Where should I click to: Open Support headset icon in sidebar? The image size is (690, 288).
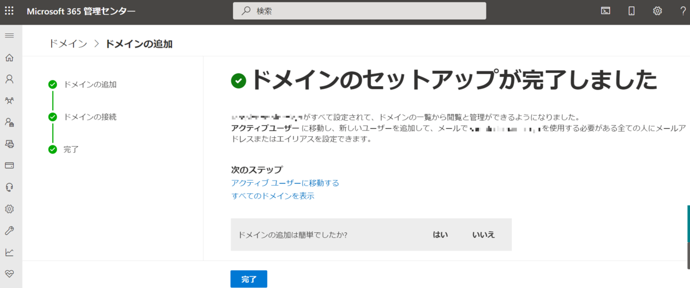point(9,187)
